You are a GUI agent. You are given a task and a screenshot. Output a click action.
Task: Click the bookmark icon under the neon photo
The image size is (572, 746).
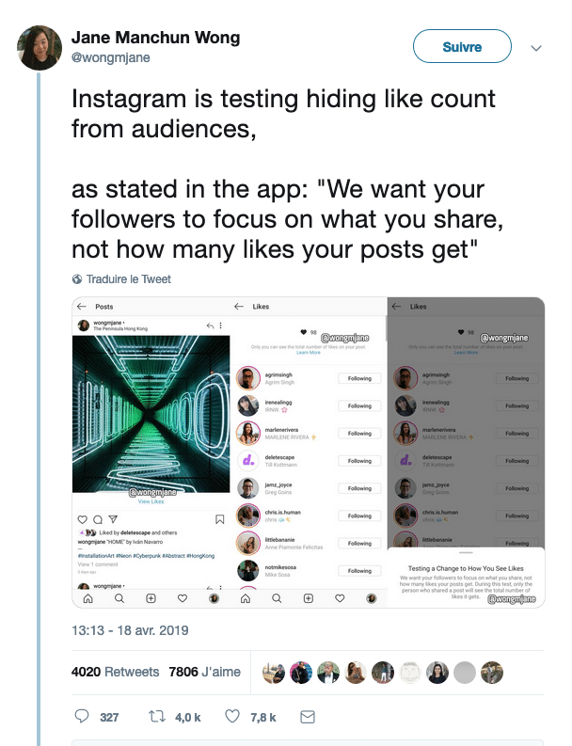click(219, 519)
